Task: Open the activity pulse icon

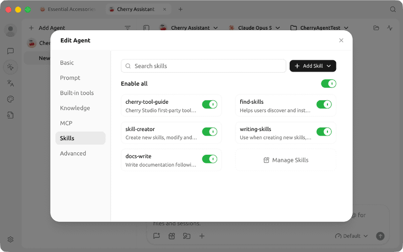Action: tap(390, 28)
